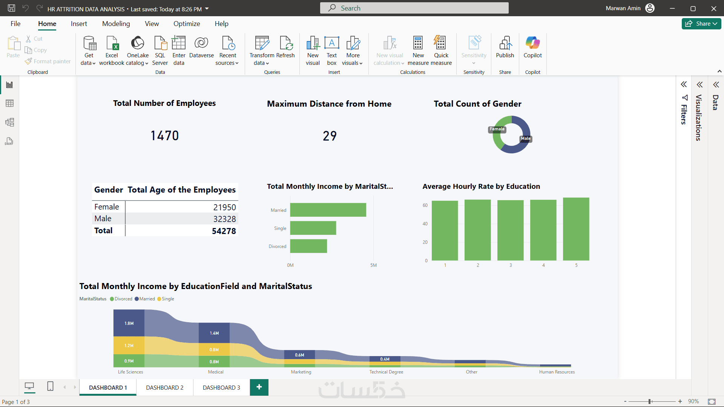724x407 pixels.
Task: Click the Share button
Action: pos(701,24)
